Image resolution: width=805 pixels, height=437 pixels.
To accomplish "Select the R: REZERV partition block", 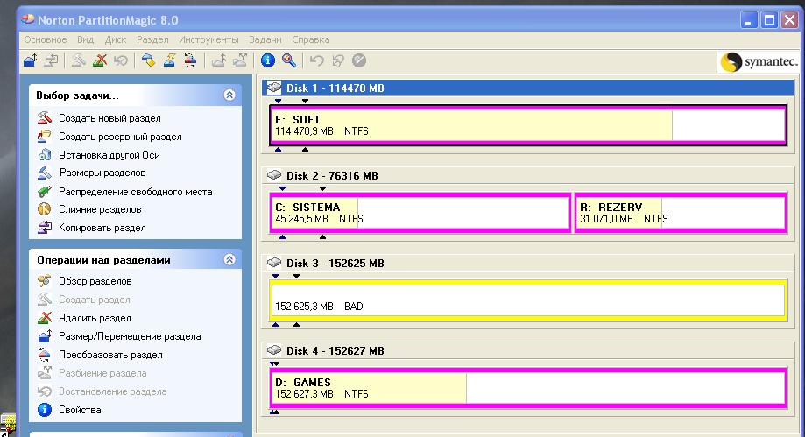I will [680, 213].
